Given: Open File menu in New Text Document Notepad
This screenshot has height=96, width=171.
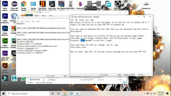Looking at the screenshot, I should pos(72,20).
